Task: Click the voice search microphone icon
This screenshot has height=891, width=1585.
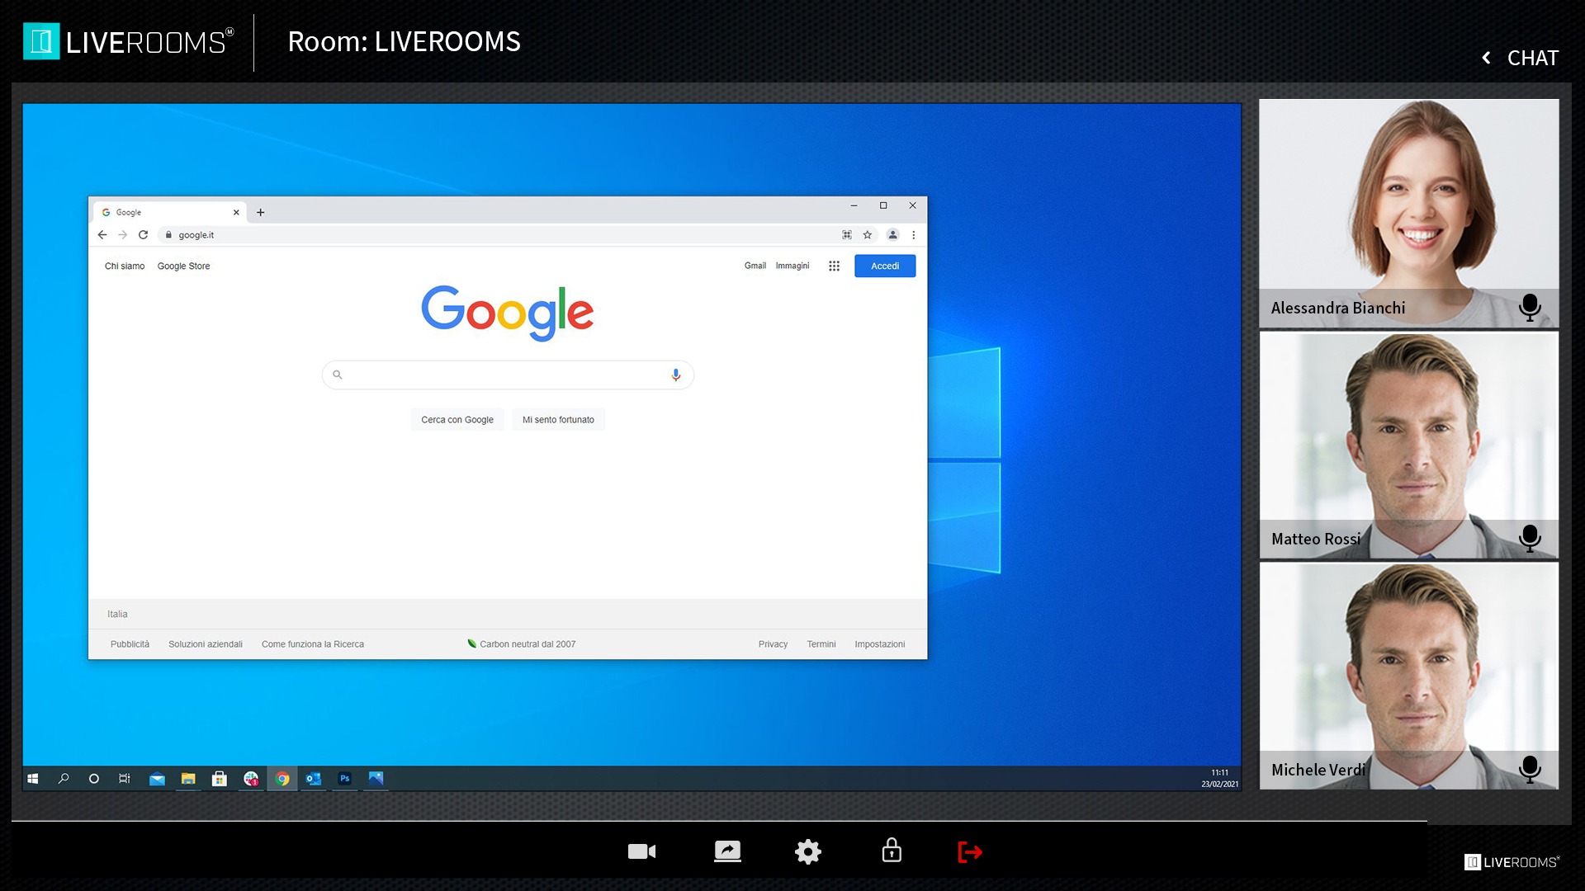Action: (x=676, y=375)
